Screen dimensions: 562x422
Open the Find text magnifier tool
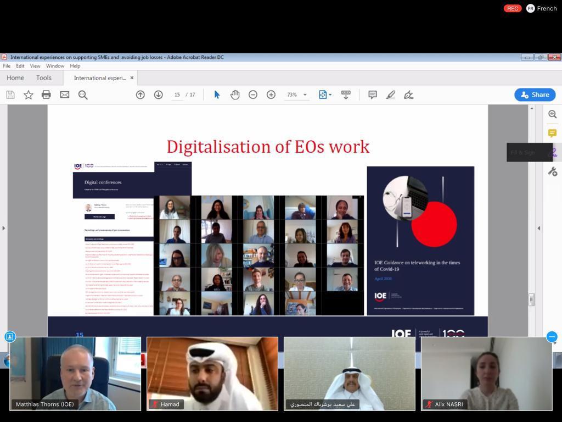pyautogui.click(x=83, y=95)
